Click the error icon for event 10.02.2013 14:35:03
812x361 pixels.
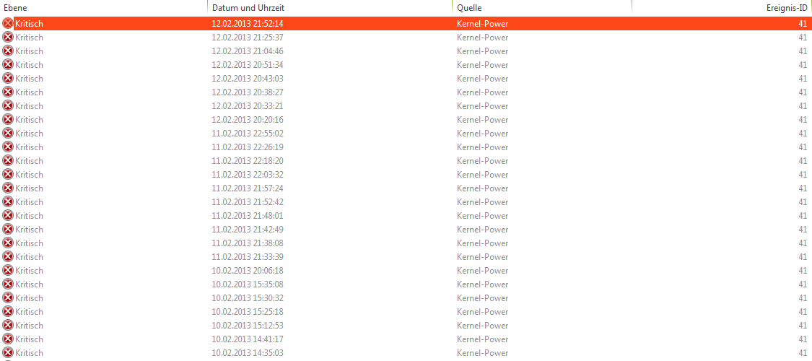point(8,353)
